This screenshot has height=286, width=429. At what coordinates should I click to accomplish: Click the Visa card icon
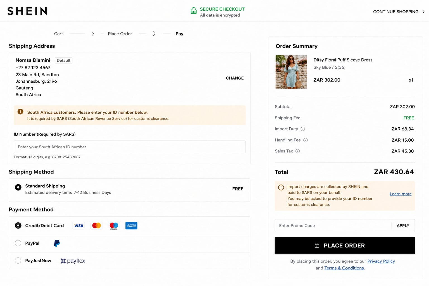pos(79,226)
